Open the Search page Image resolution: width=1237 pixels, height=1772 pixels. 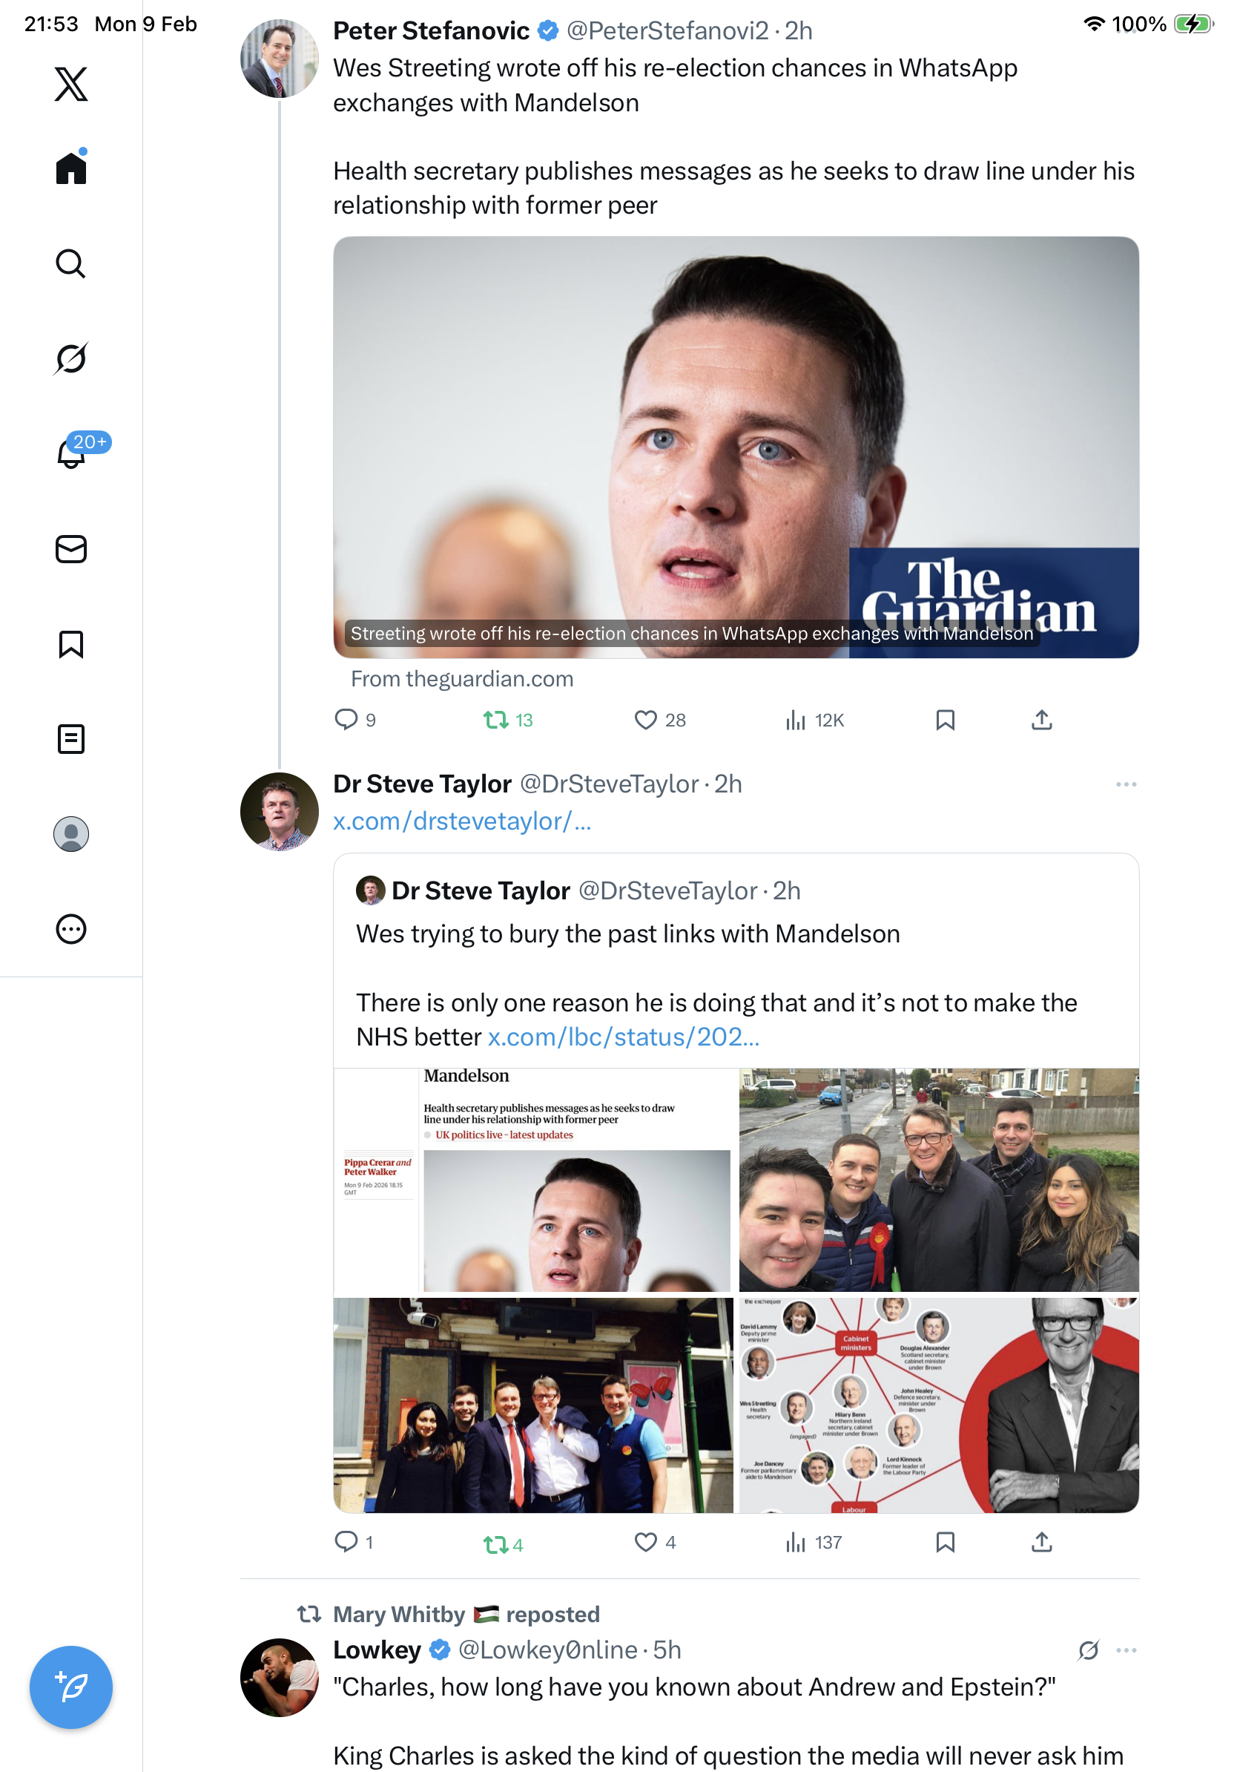(x=71, y=264)
